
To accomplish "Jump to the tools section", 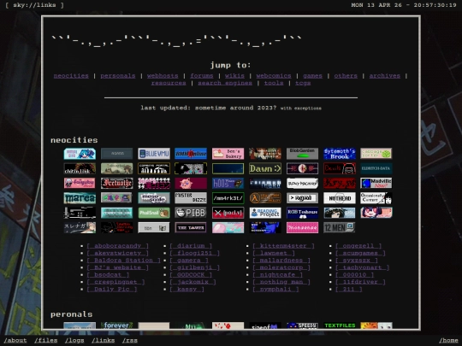I will pyautogui.click(x=274, y=83).
